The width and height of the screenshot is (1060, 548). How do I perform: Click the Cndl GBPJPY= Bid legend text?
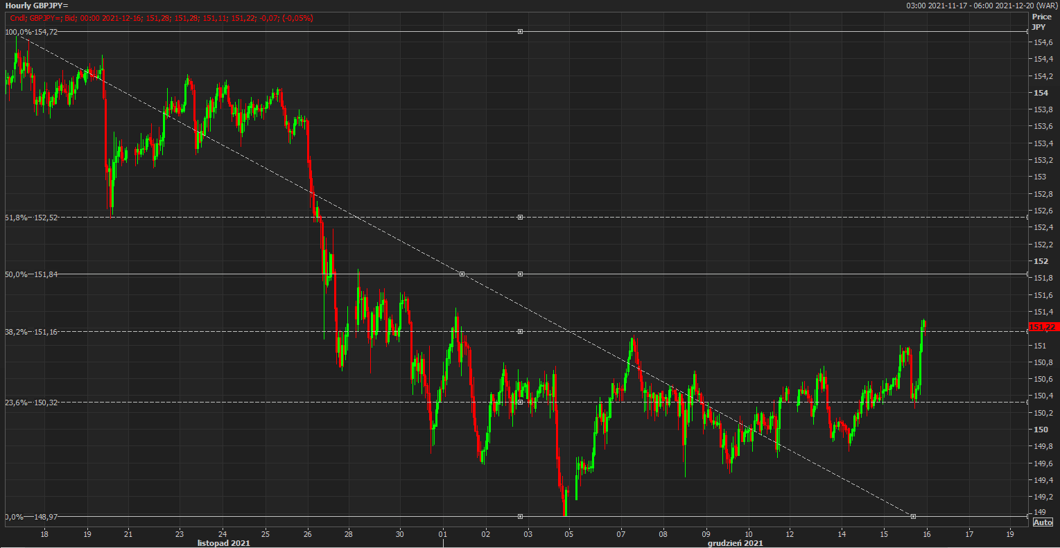[x=161, y=18]
